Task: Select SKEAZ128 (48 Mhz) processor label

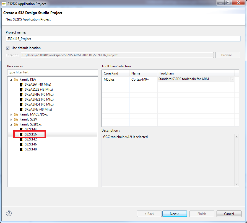Action: click(x=39, y=89)
